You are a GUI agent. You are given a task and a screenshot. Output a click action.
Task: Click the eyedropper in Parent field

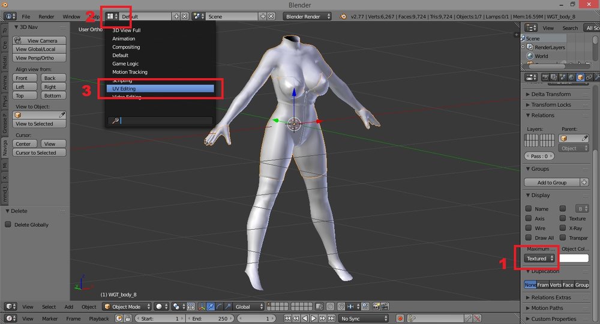584,138
